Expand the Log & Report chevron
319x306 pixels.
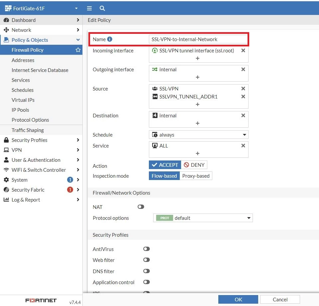(78, 200)
